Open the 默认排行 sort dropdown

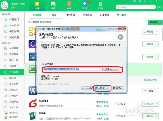[155, 22]
